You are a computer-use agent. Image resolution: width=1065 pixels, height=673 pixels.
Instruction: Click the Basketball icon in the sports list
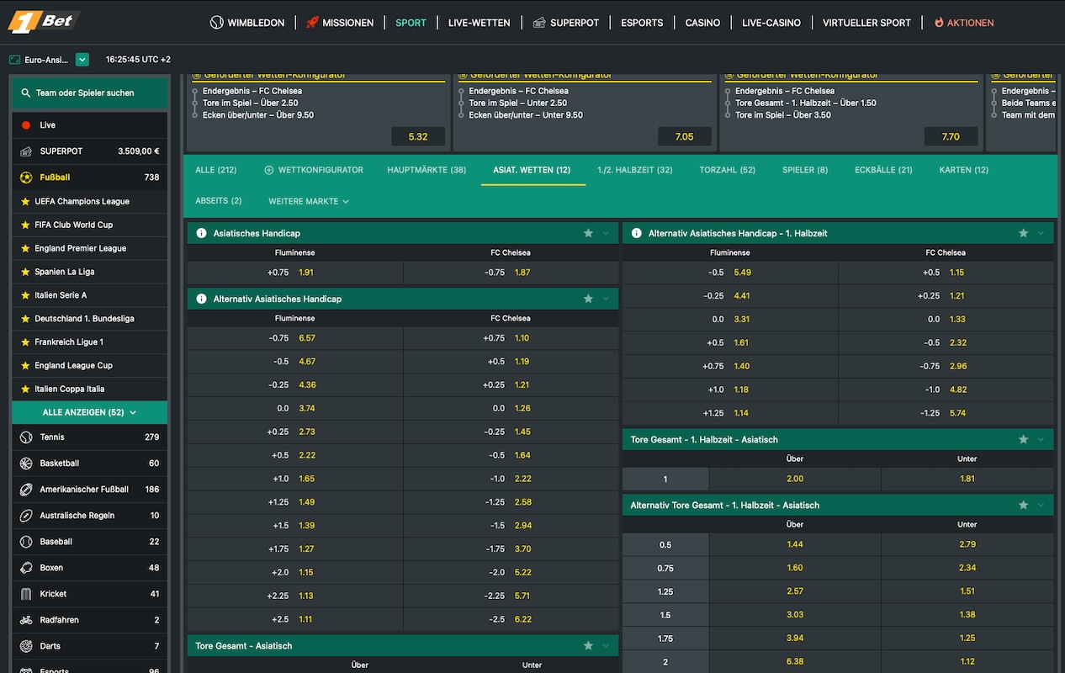pyautogui.click(x=24, y=463)
